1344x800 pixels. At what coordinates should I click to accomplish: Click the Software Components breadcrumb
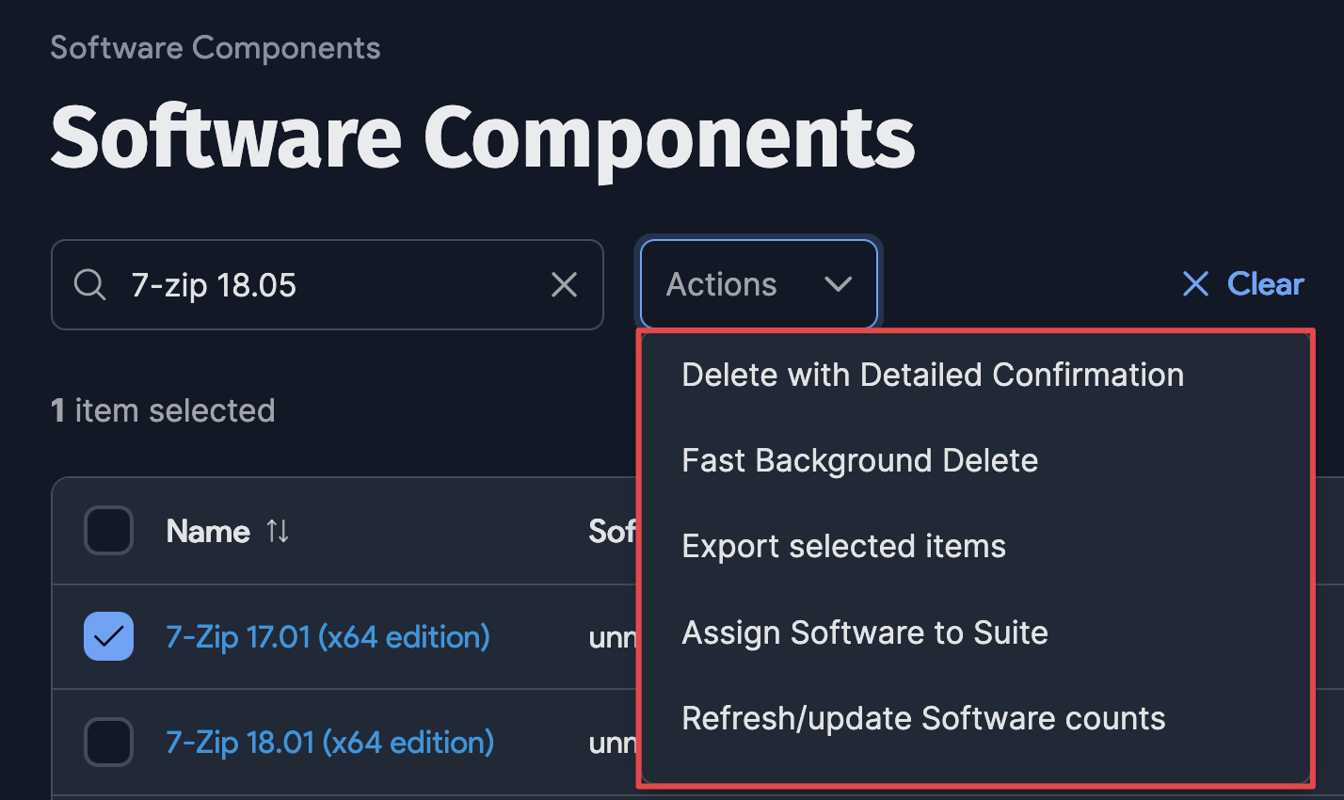coord(216,48)
